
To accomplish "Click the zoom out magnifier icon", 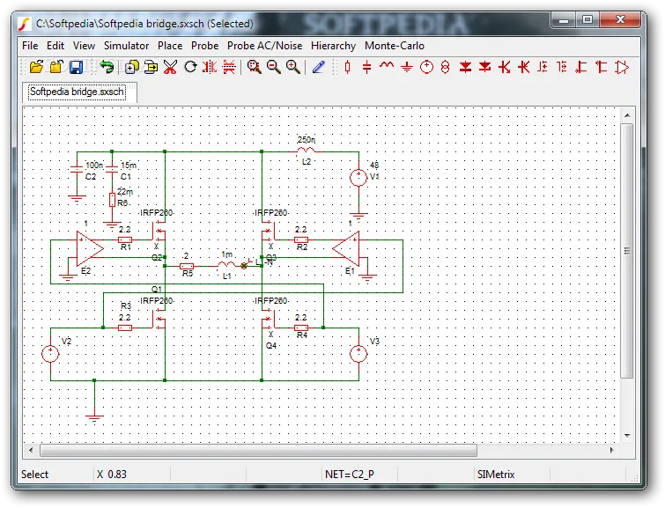I will (x=274, y=67).
